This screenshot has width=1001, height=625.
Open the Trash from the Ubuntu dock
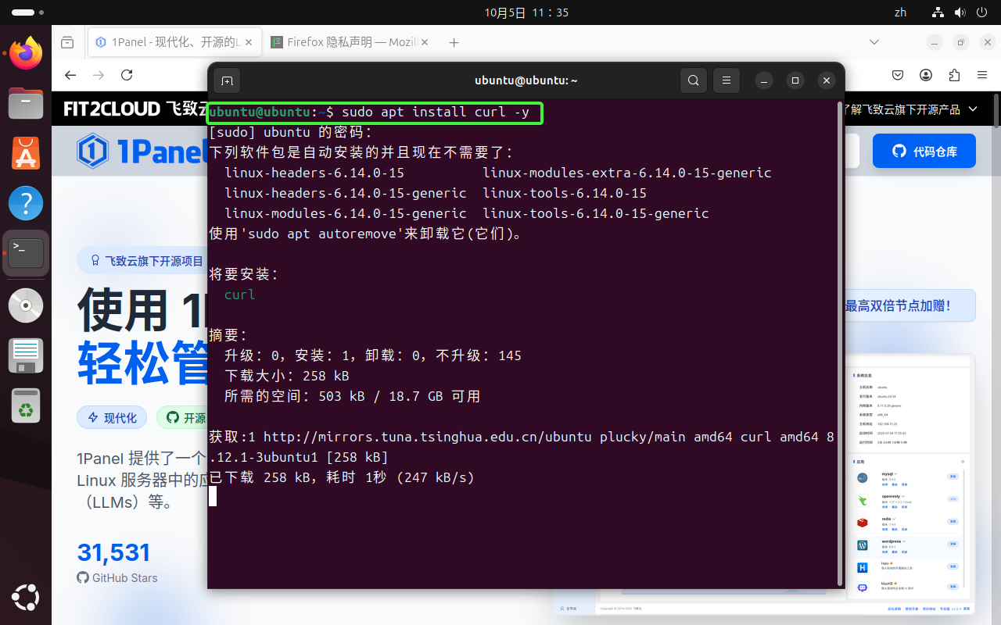(x=26, y=405)
